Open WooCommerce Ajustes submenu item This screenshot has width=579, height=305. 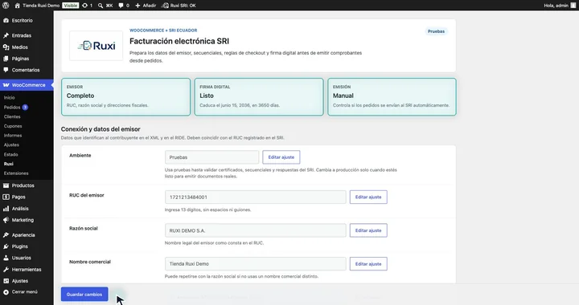11,144
